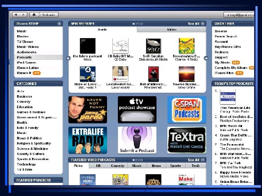The height and width of the screenshot is (196, 262).
Task: Open The Economist top podcast
Action: [232, 144]
